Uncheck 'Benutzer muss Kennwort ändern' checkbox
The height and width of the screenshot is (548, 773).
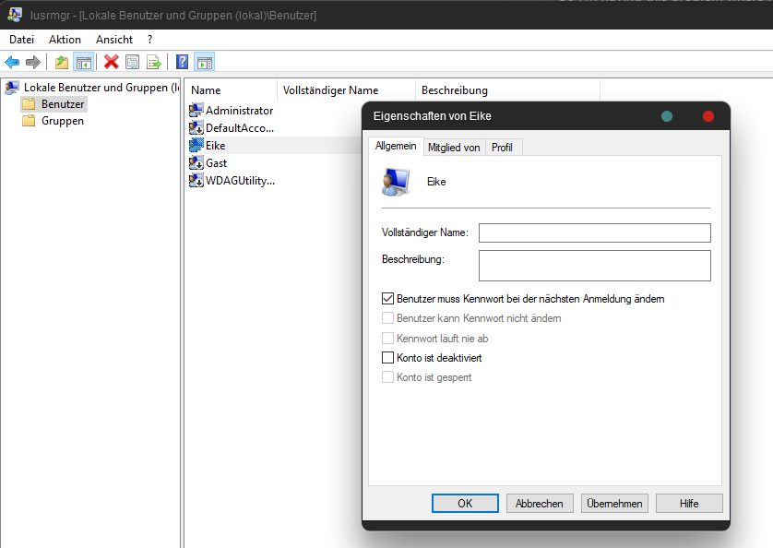[388, 299]
